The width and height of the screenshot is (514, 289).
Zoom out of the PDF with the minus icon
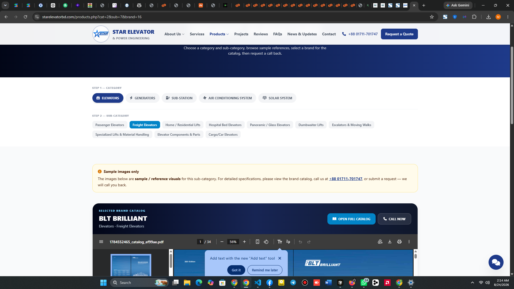coord(222,242)
